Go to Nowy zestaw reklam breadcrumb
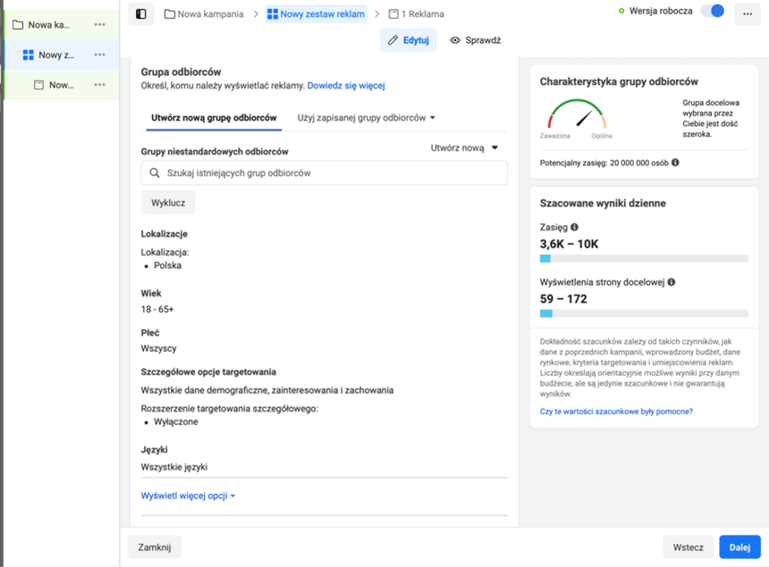 (x=317, y=13)
